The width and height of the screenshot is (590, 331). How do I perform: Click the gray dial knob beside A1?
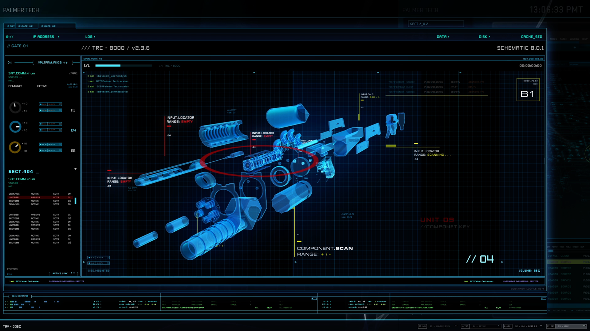coord(15,107)
